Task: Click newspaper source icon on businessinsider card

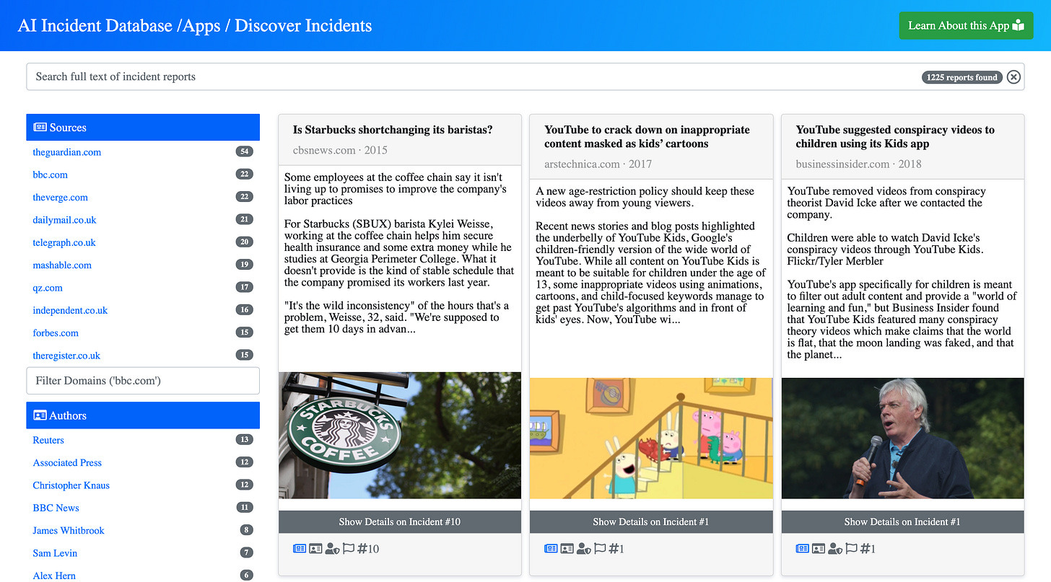Action: 803,549
